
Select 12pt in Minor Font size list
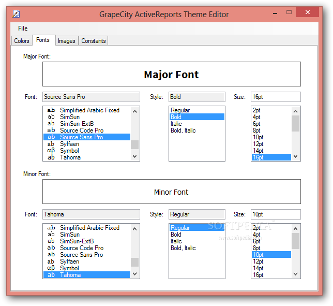pos(271,261)
